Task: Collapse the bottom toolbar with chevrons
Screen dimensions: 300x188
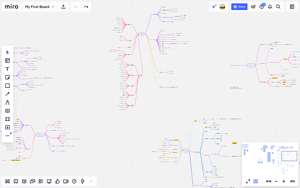Action: [x=91, y=181]
